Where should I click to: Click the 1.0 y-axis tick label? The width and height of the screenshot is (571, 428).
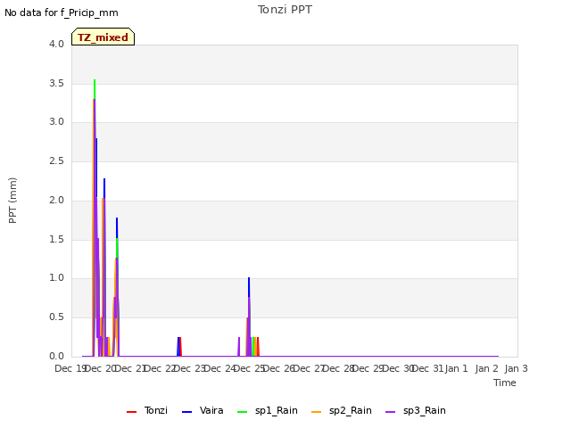coord(56,278)
